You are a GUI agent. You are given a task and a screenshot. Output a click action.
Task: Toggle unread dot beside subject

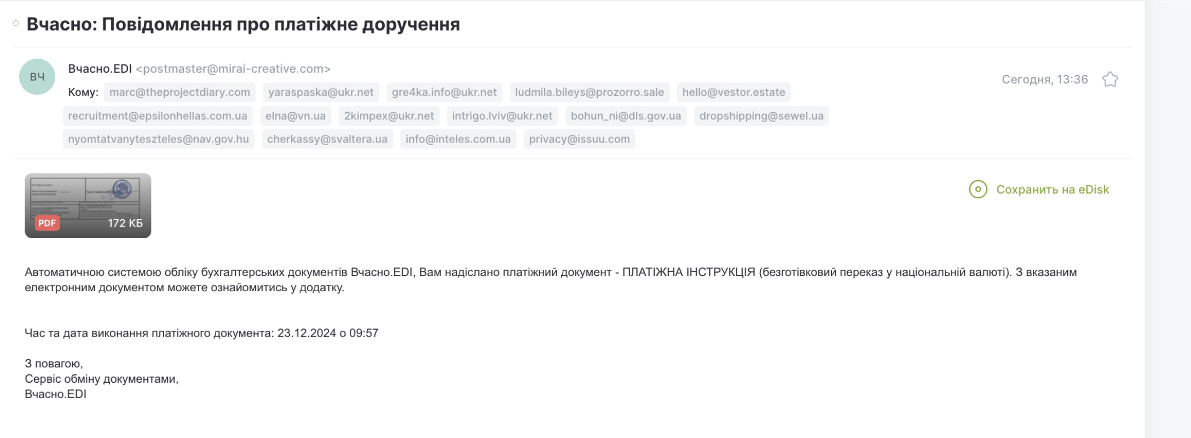[16, 23]
